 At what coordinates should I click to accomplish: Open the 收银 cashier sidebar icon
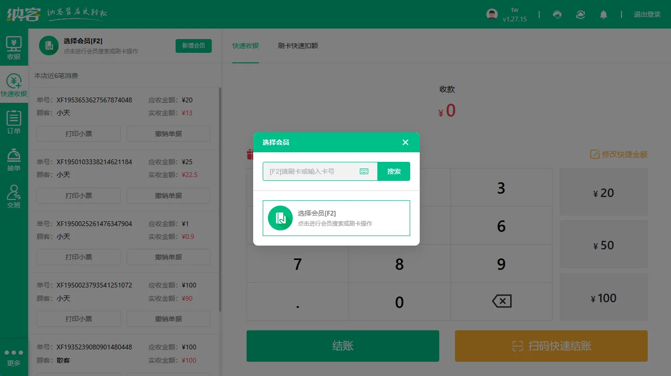(14, 48)
